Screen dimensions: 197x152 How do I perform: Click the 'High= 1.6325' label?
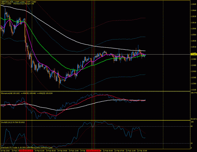[6, 4]
